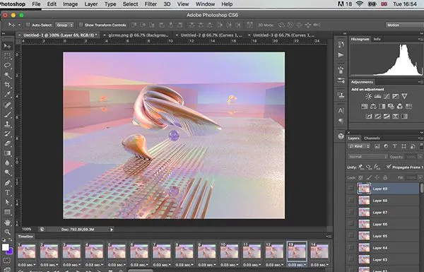Screen dimensions: 424x272
Task: Select the Magic Wand tool
Action: [7, 75]
